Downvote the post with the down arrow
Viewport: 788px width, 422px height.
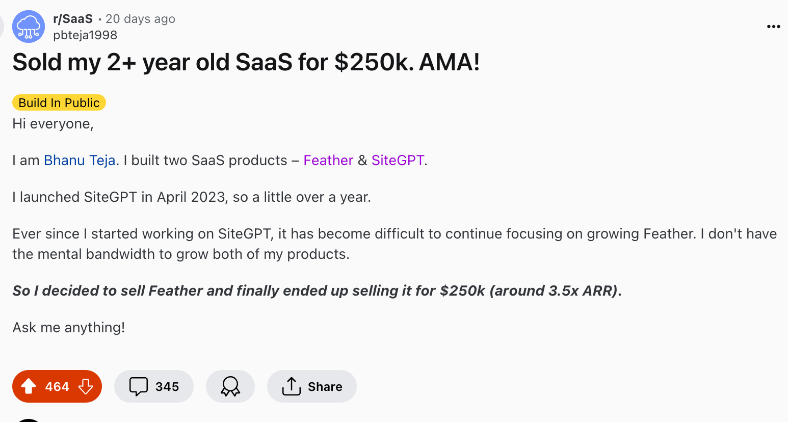(86, 386)
